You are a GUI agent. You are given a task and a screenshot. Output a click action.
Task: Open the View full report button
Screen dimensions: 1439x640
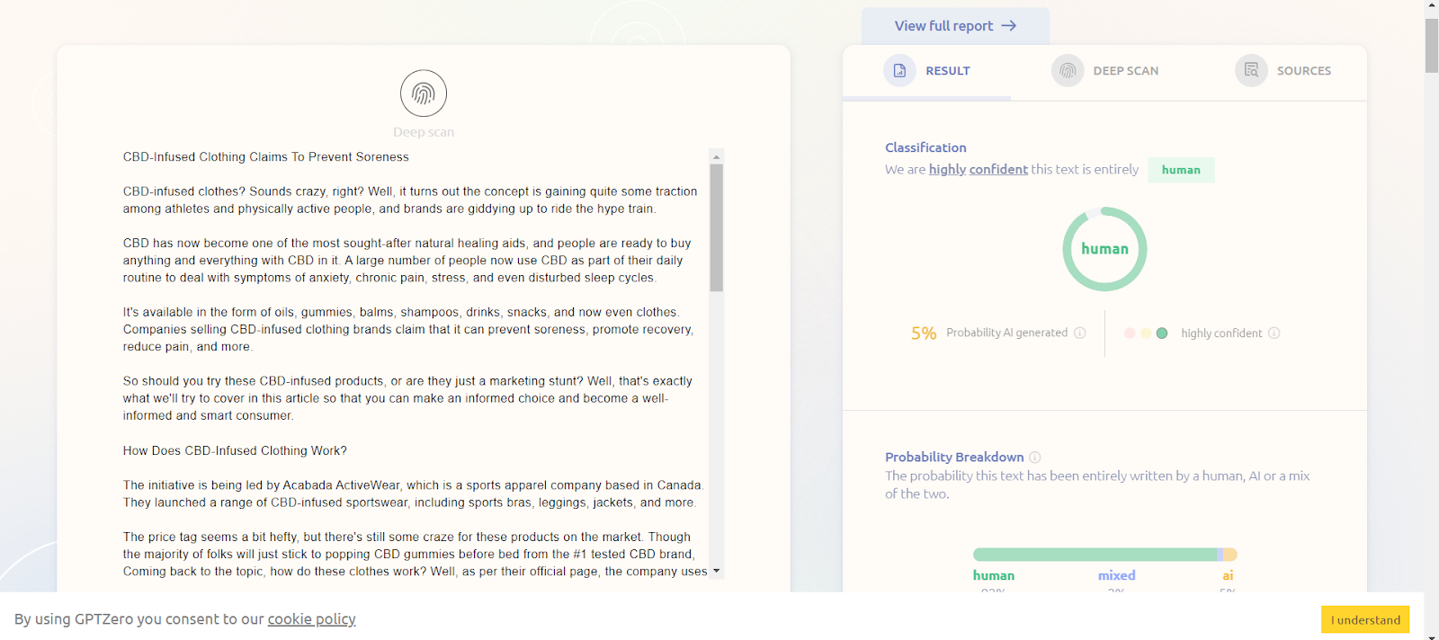[x=955, y=26]
